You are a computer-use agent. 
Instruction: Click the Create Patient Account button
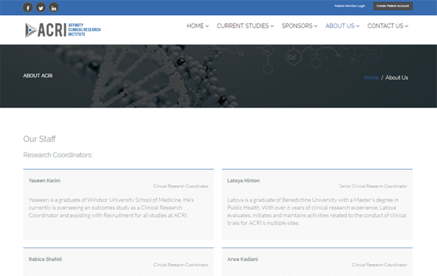coord(393,6)
